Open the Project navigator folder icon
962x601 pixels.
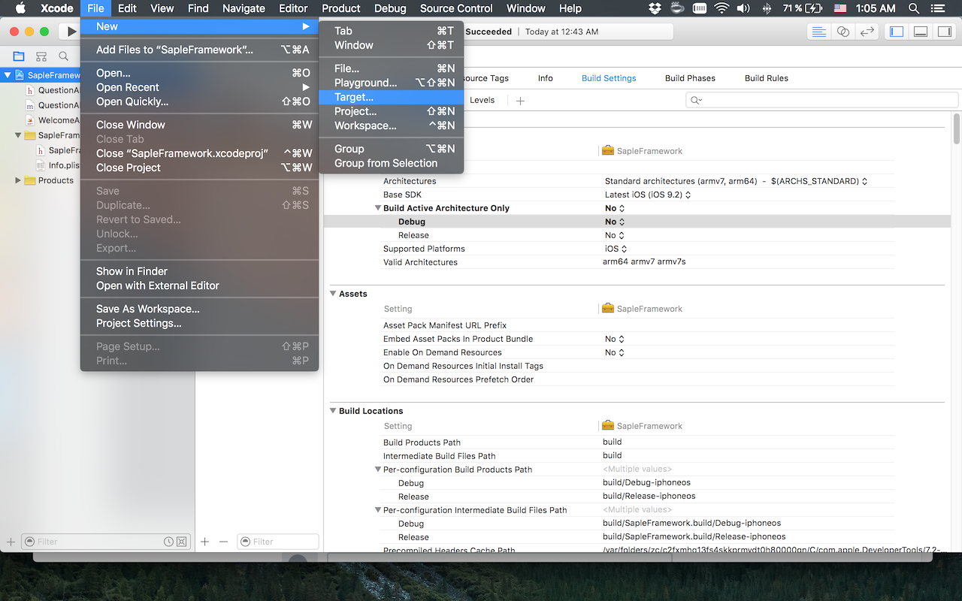pyautogui.click(x=19, y=56)
